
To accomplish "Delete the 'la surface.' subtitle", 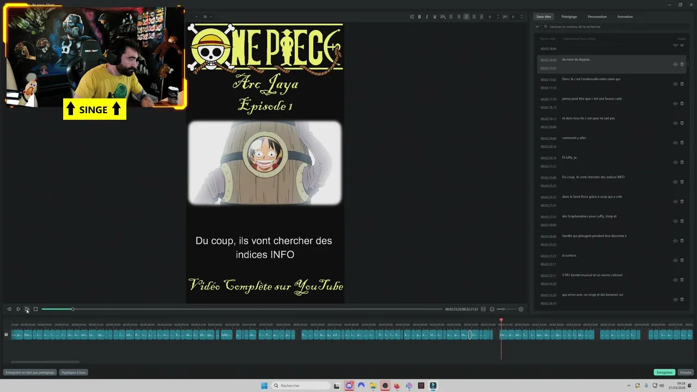I will [x=682, y=260].
